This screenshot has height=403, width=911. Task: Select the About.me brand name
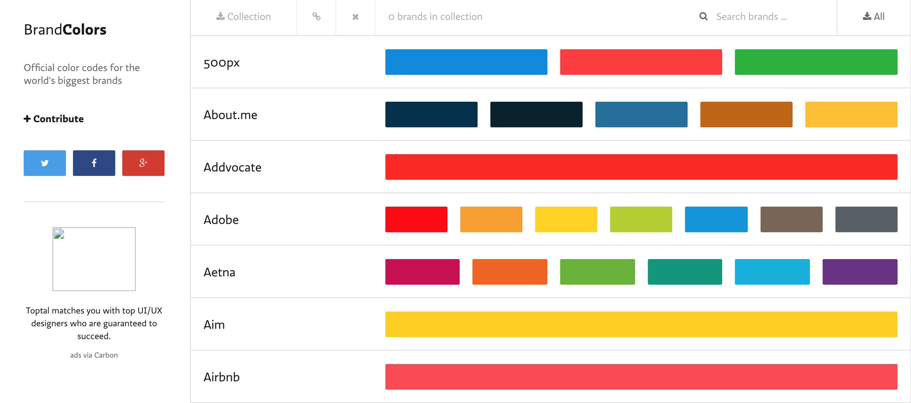pyautogui.click(x=230, y=115)
